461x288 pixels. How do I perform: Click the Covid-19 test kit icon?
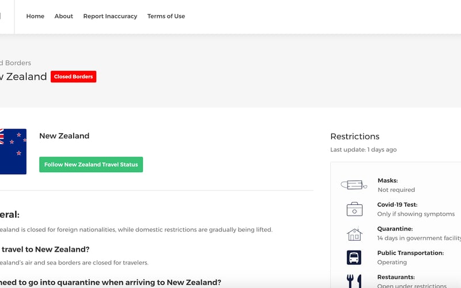[354, 209]
